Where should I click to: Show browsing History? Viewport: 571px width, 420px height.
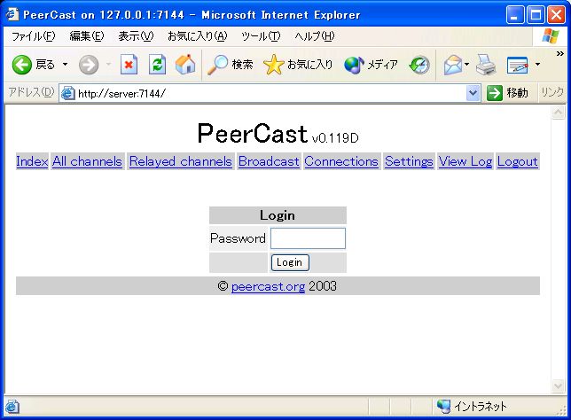419,65
